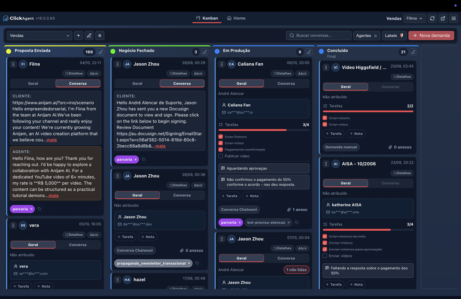The image size is (461, 299).
Task: Expand Detalhes on Vídeo Higgsfield card
Action: [x=402, y=77]
